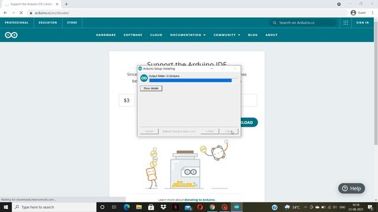This screenshot has height=212, width=378.
Task: Click the Windows taskbar search box
Action: pos(54,207)
